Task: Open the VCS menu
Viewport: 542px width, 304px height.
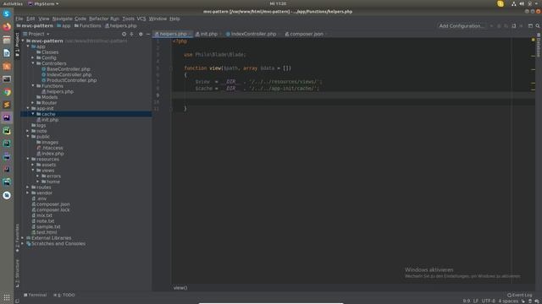Action: (x=141, y=19)
